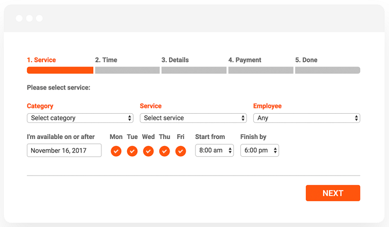
Task: Click the third window control dot
Action: pos(39,18)
